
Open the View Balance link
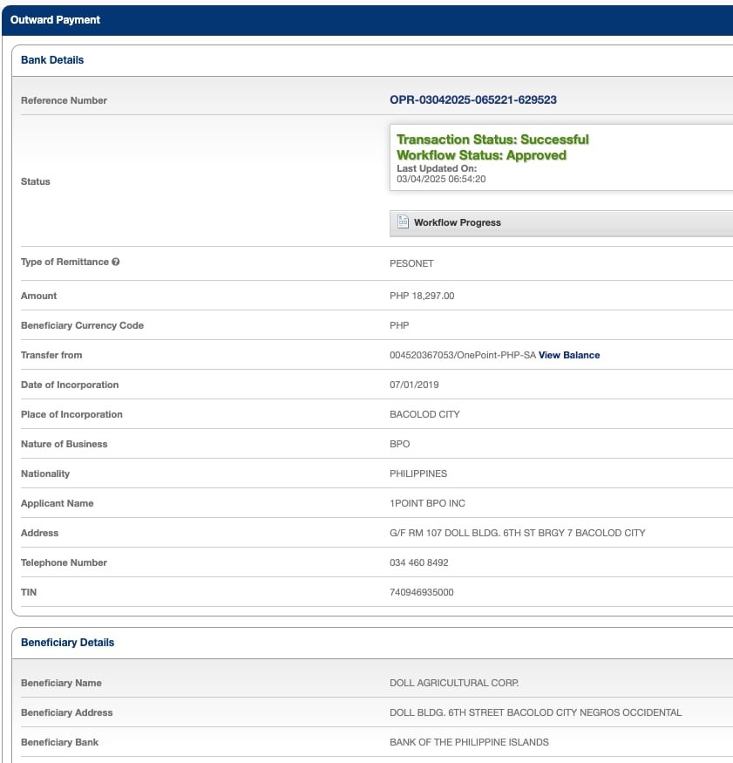coord(569,355)
